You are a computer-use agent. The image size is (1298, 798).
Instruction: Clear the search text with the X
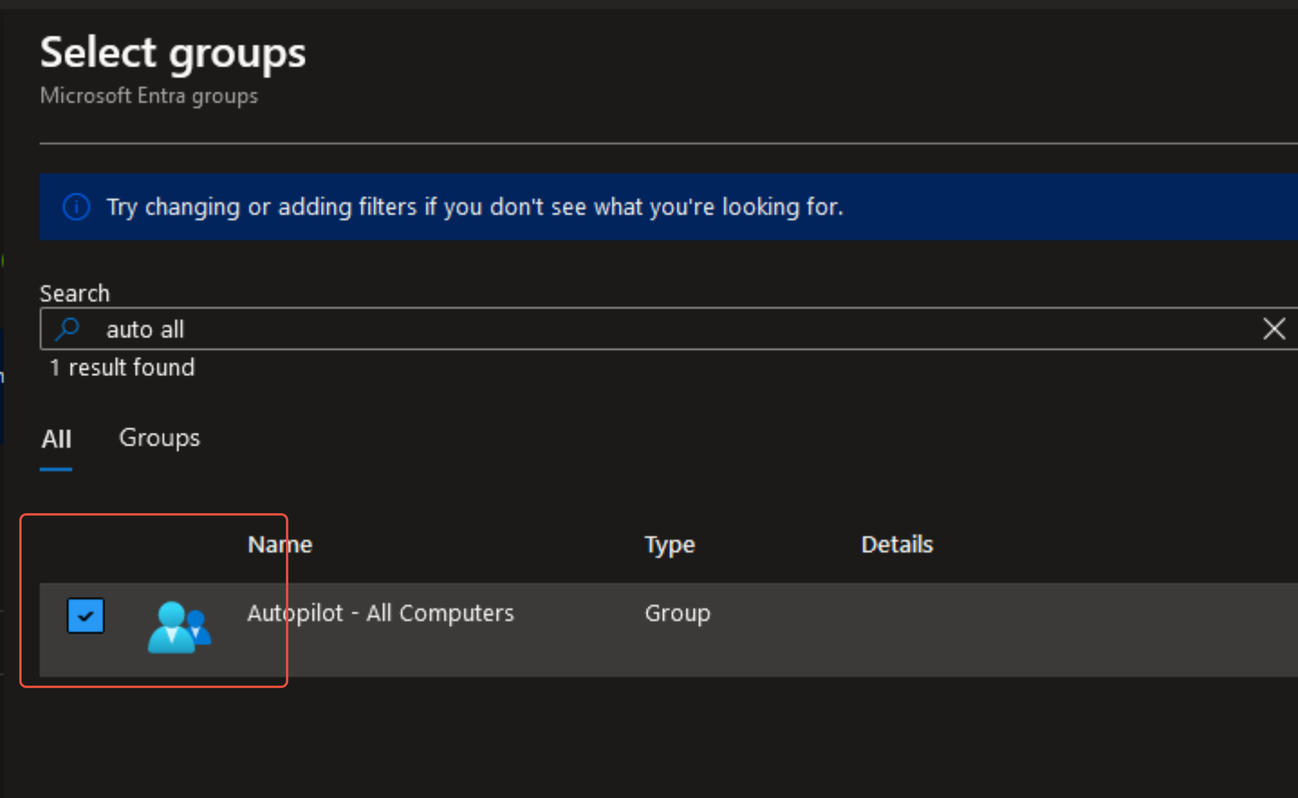click(1274, 329)
